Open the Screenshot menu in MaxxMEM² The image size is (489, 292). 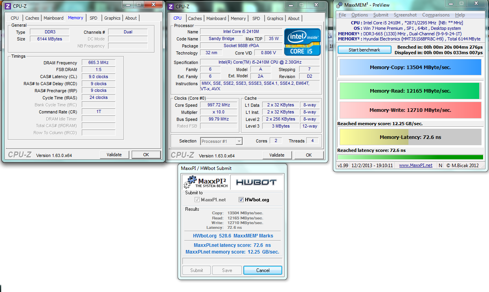tap(405, 15)
